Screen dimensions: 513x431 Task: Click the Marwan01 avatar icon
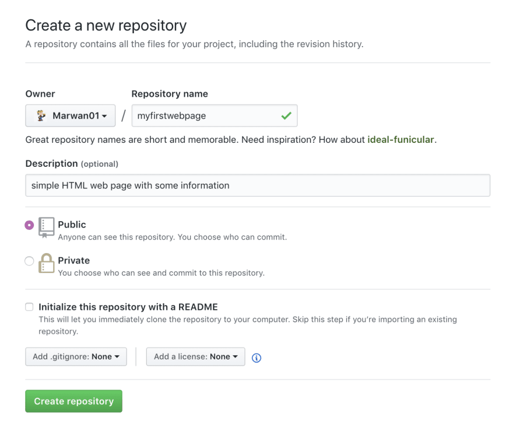(41, 115)
